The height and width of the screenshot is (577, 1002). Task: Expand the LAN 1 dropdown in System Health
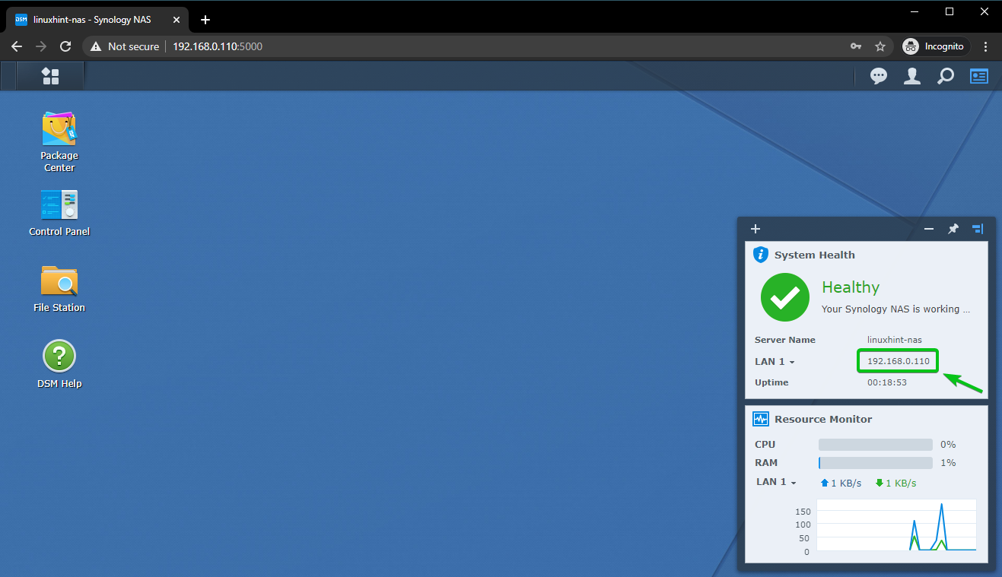(x=775, y=362)
